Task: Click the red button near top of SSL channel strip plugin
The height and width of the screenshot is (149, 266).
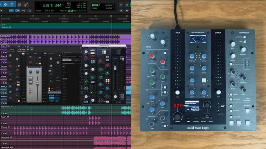Action: [93, 56]
